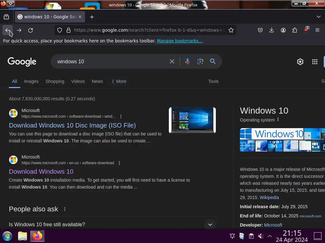Open the Downloads arrow icon

pos(272,30)
